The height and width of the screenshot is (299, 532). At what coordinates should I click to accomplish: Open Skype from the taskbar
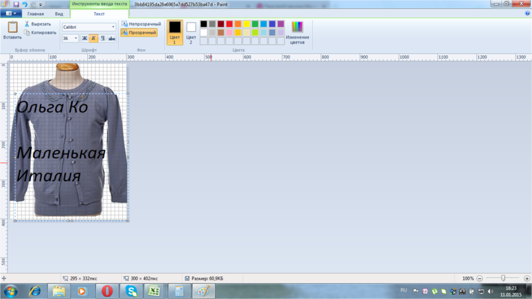click(131, 291)
